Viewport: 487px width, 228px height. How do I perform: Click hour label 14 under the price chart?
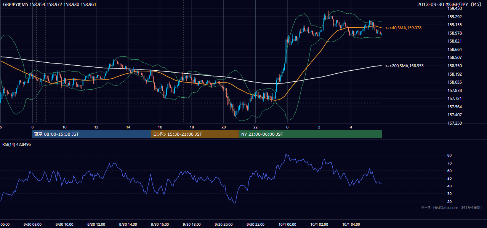(x=128, y=127)
